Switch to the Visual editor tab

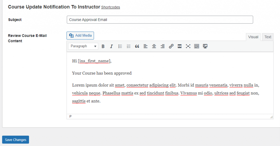(253, 37)
